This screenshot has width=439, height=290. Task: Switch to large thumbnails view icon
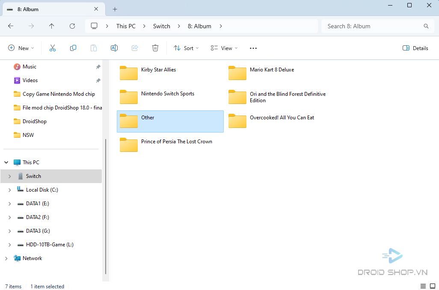[433, 286]
